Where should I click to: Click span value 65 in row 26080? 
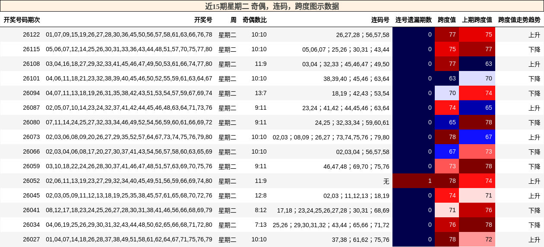click(x=447, y=122)
